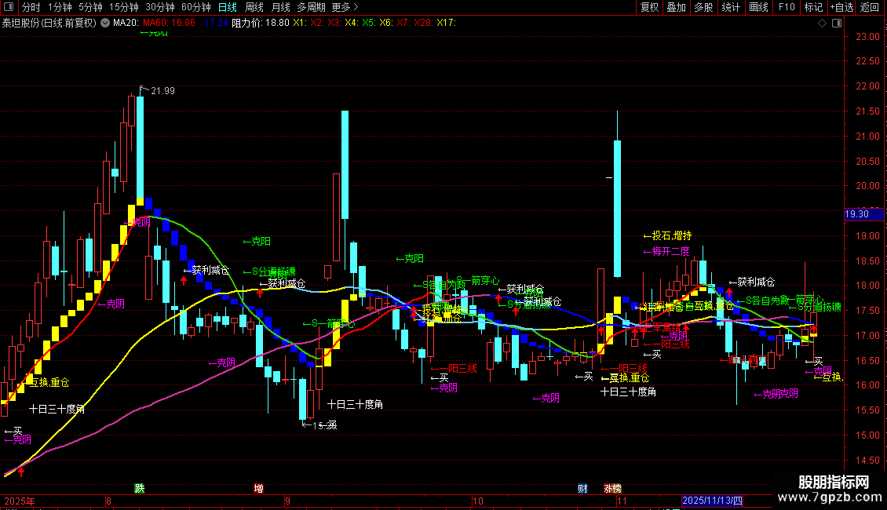
Task: Open the 多周期 multi-period view
Action: pyautogui.click(x=311, y=7)
